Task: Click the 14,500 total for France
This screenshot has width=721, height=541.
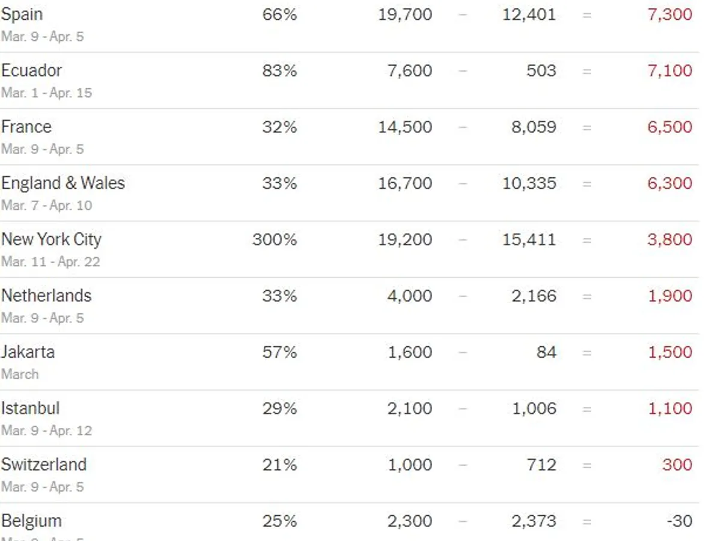Action: click(405, 127)
